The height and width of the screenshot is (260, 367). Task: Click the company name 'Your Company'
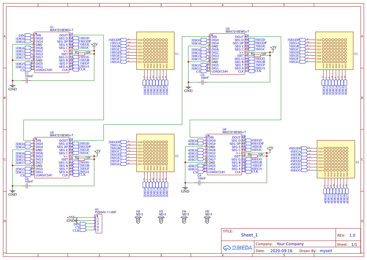pos(290,244)
